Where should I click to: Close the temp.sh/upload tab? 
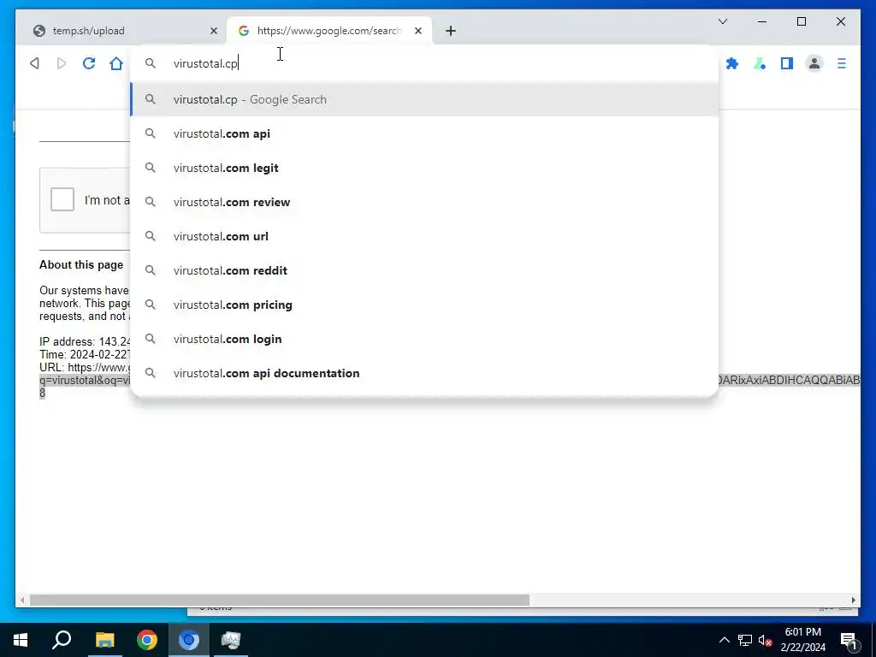(x=213, y=31)
